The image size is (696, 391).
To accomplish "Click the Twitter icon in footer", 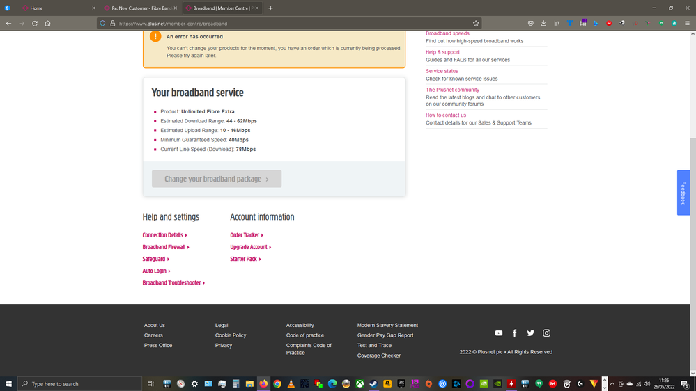I will (x=531, y=333).
